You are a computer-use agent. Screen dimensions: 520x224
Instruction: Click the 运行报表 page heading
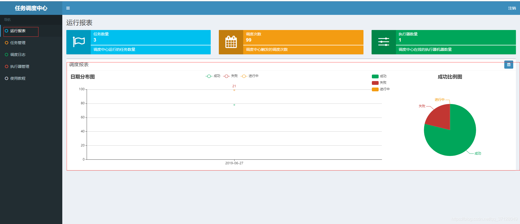coord(79,23)
